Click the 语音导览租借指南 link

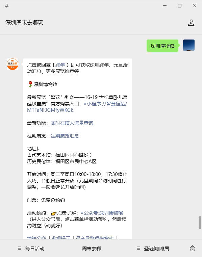pyautogui.click(x=95, y=237)
